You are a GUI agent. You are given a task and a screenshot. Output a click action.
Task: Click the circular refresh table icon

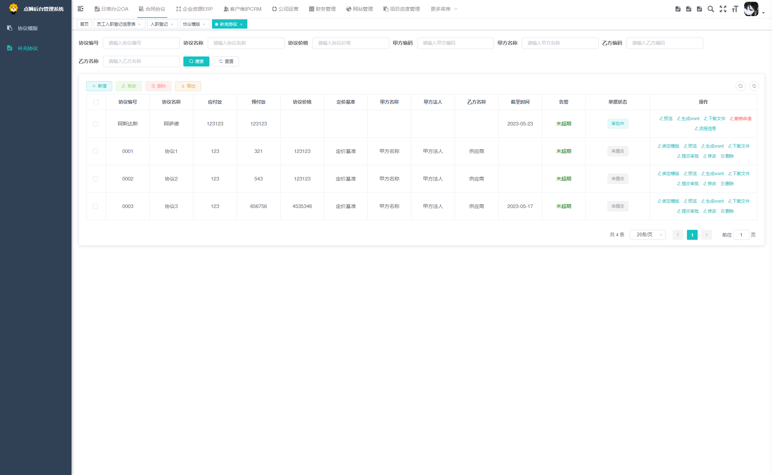pos(754,86)
